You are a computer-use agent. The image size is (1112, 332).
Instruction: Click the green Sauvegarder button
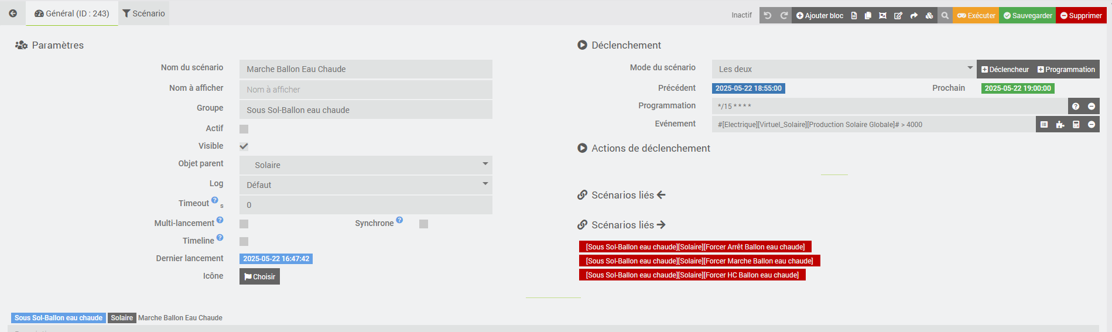pyautogui.click(x=1028, y=16)
